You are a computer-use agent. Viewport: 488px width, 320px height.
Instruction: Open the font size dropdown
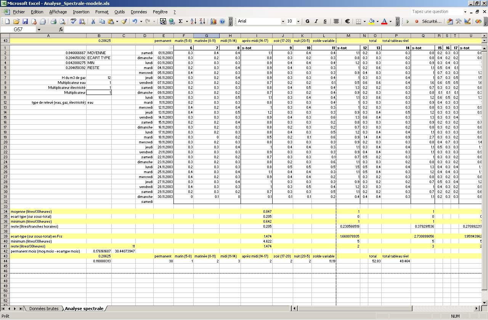[298, 22]
